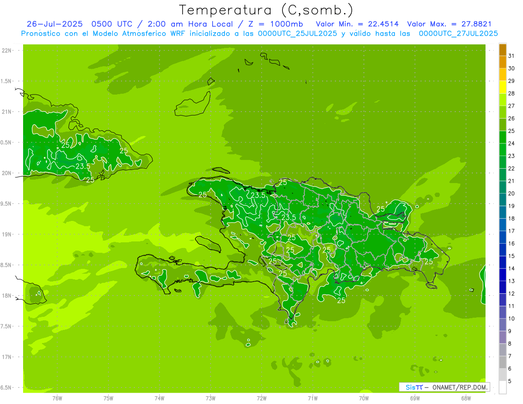Click the "70W" longitude axis label
Image resolution: width=523 pixels, height=404 pixels.
364,398
